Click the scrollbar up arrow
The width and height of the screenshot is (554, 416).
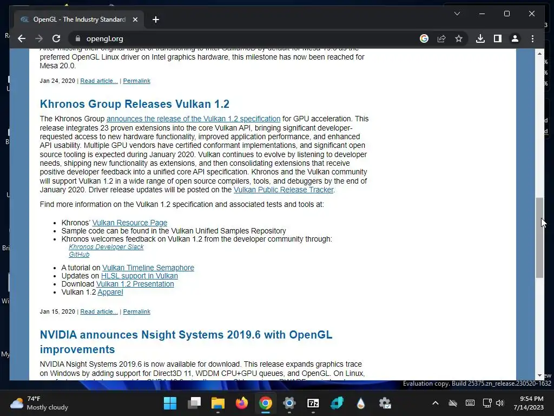coord(539,54)
